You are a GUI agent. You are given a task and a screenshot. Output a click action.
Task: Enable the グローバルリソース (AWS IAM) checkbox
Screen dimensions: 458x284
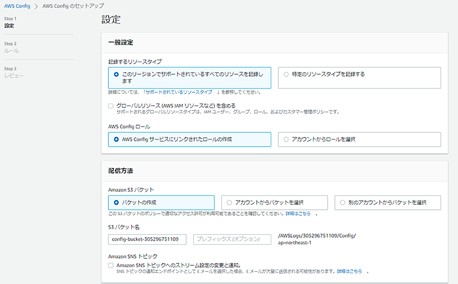tap(111, 106)
